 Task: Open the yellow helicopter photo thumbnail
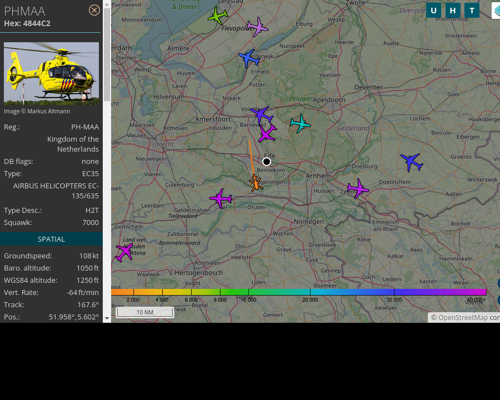pyautogui.click(x=51, y=74)
